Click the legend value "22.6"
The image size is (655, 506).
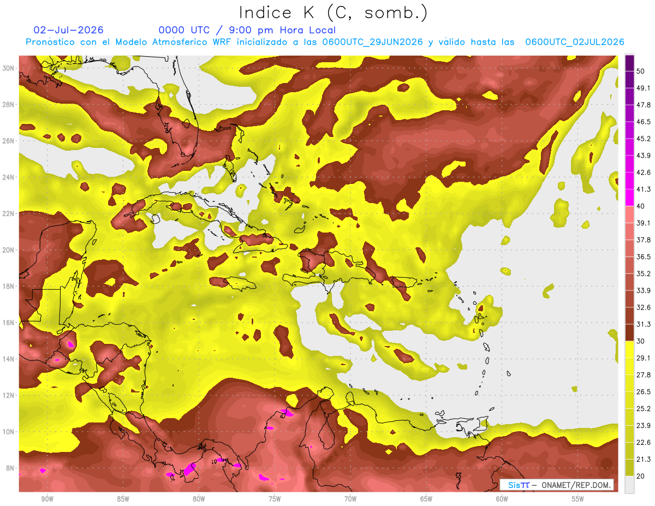(x=644, y=443)
